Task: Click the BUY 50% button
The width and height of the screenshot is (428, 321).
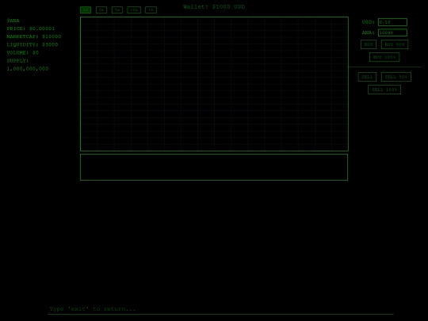Action: pos(395,44)
